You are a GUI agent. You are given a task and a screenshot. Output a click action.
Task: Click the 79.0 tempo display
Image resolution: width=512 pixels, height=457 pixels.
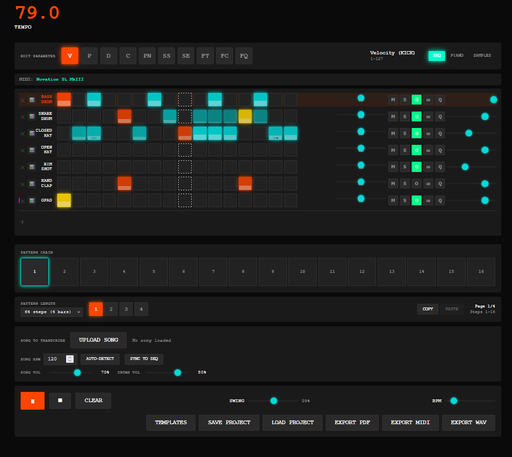coord(37,13)
